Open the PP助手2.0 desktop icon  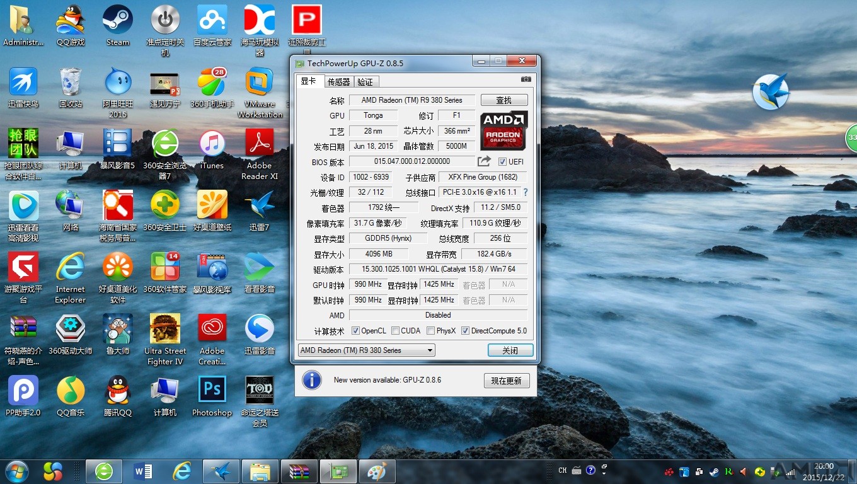23,396
